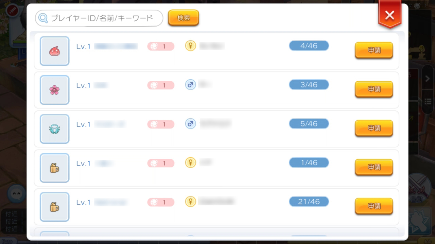Image resolution: width=435 pixels, height=244 pixels.
Task: Click the male icon in the 5/46 guild row
Action: [190, 124]
